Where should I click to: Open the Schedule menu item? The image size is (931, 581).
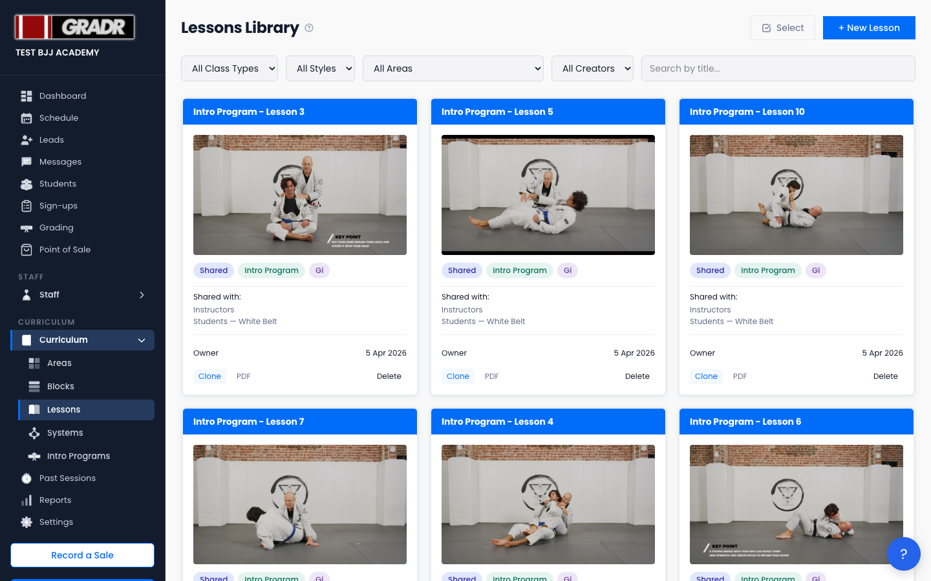click(x=83, y=118)
